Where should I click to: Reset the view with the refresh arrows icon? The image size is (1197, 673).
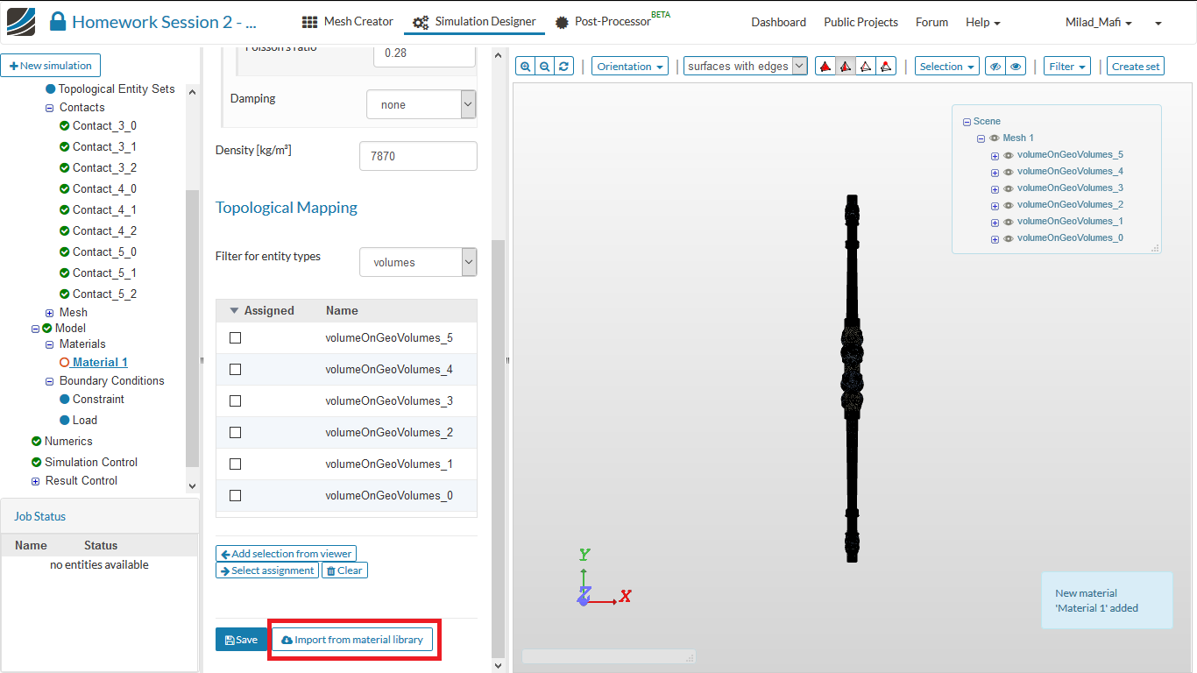[x=563, y=67]
